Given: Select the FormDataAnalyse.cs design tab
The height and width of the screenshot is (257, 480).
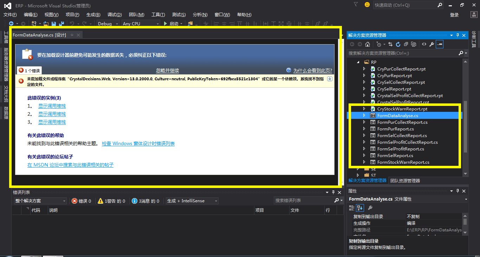Looking at the screenshot, I should coord(39,35).
